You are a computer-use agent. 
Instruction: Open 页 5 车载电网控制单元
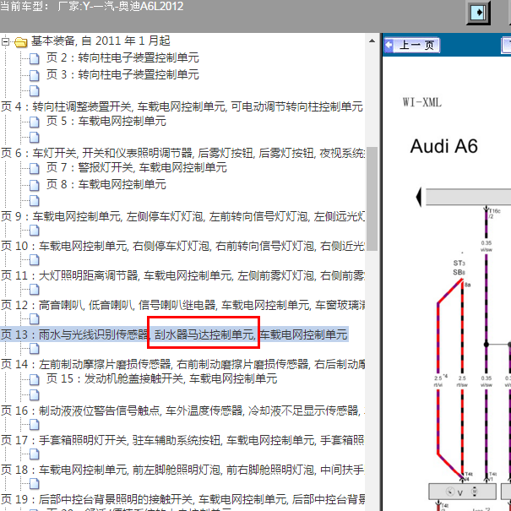pyautogui.click(x=106, y=122)
